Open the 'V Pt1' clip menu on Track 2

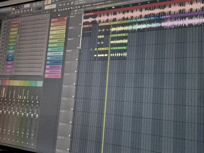coord(130,21)
